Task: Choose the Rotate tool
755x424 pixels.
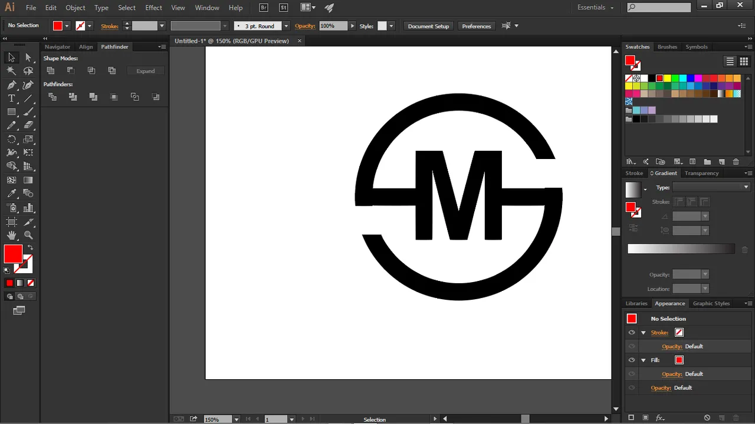Action: (x=11, y=139)
